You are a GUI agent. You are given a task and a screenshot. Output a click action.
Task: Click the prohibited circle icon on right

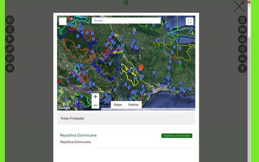[x=242, y=49]
